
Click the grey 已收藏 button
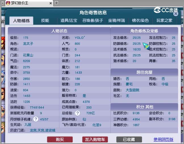pos(129,139)
